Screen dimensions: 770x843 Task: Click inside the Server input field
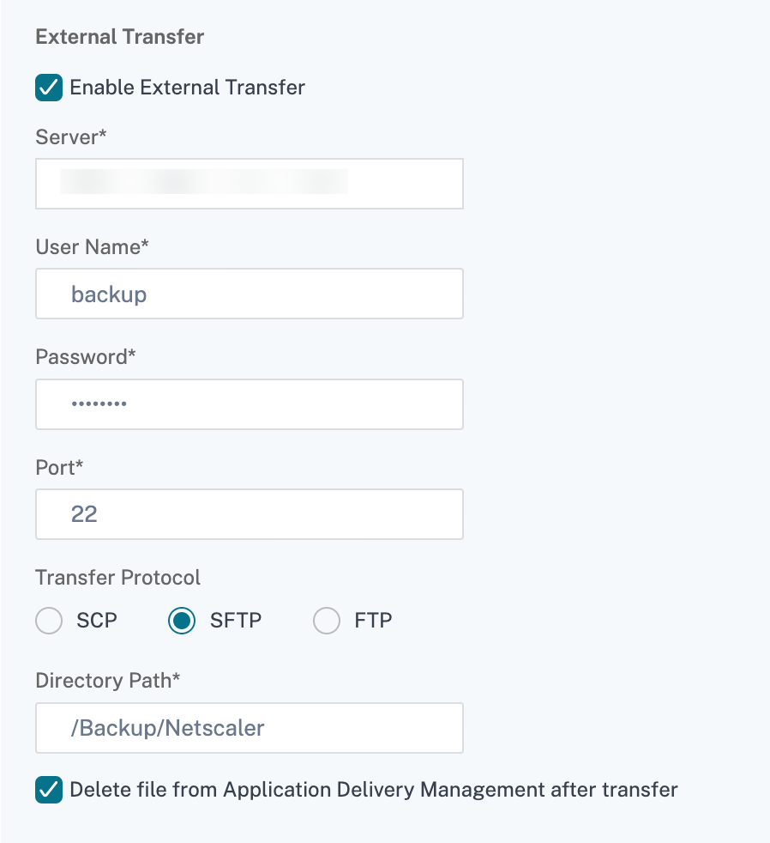[249, 184]
